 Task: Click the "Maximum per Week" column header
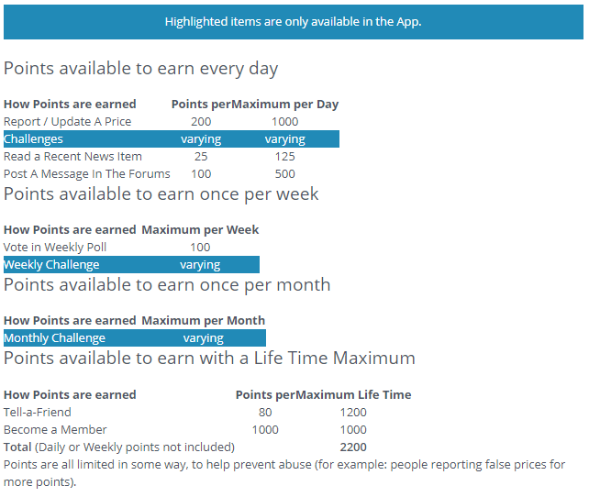click(200, 230)
